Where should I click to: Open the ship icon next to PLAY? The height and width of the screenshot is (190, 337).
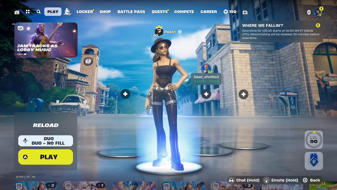point(67,12)
